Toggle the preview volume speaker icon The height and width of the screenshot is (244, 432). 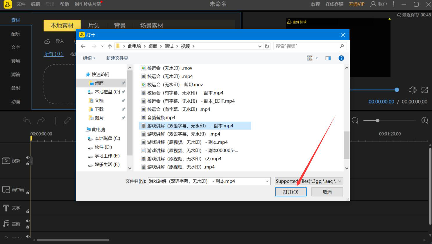[x=412, y=90]
